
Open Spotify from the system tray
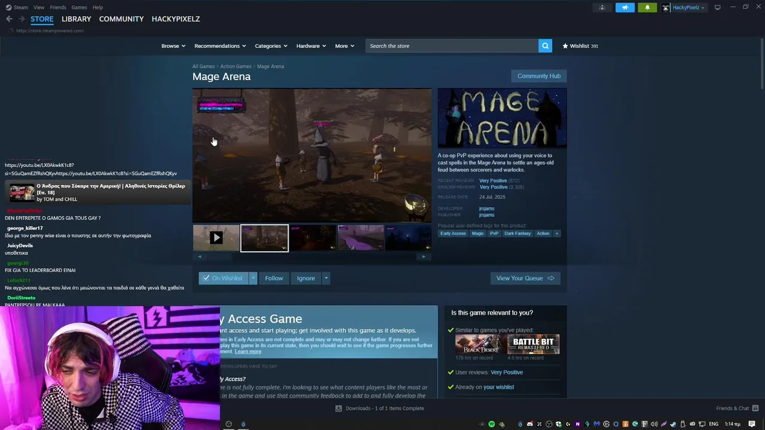pyautogui.click(x=491, y=424)
